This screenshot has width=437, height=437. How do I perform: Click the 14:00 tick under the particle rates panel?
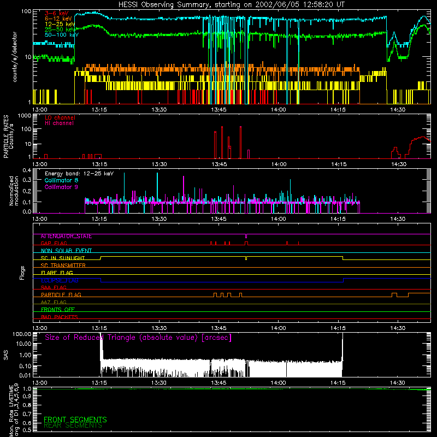pos(279,164)
